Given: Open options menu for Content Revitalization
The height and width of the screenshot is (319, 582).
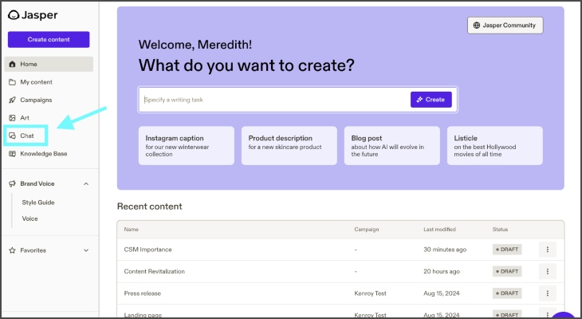Looking at the screenshot, I should pos(547,271).
